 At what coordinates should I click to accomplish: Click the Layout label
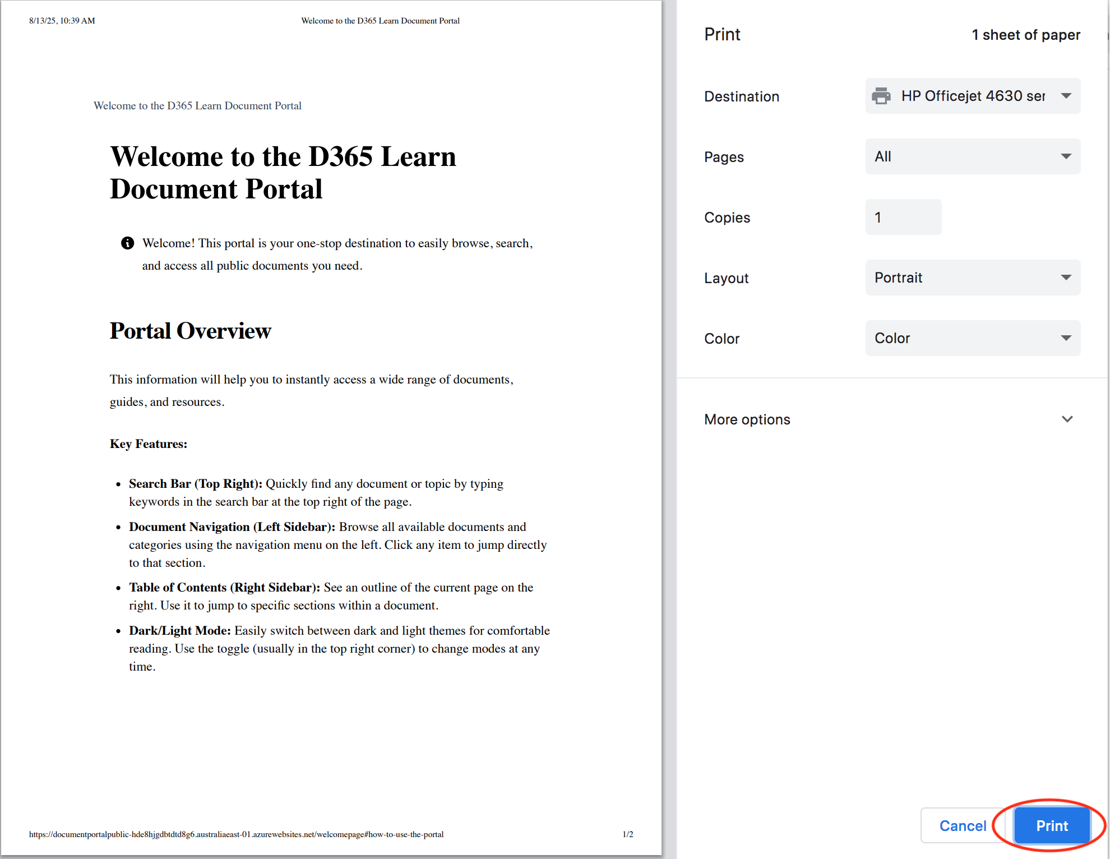tap(726, 278)
